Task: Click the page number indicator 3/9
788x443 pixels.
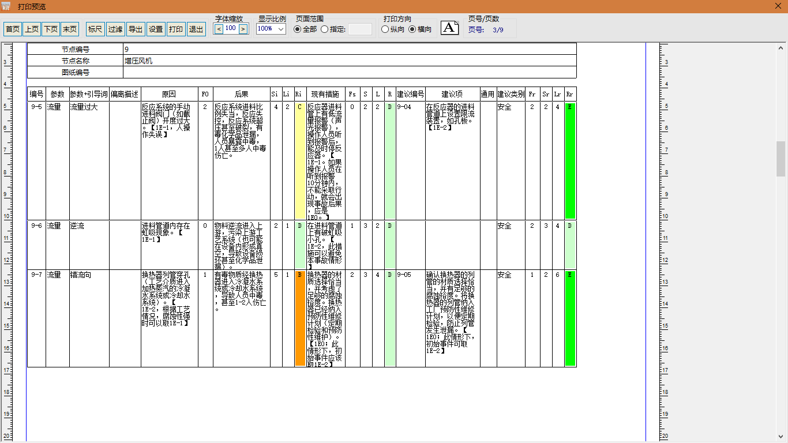Action: [x=498, y=30]
